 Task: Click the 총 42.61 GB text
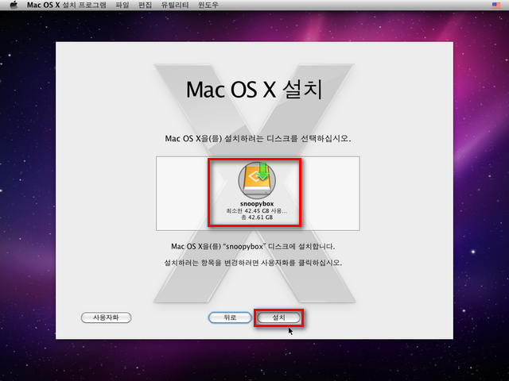click(x=257, y=217)
